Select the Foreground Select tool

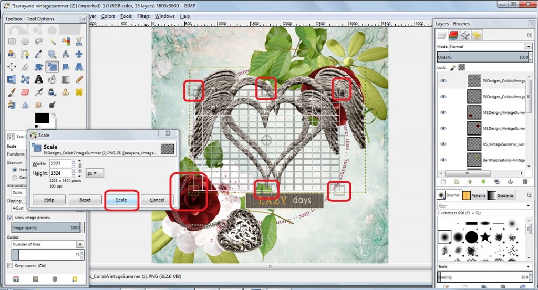pyautogui.click(x=12, y=54)
